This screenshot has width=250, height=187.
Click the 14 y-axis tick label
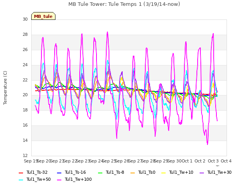(x=25, y=140)
